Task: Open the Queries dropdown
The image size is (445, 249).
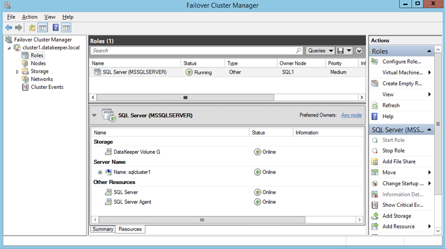Action: coord(320,51)
